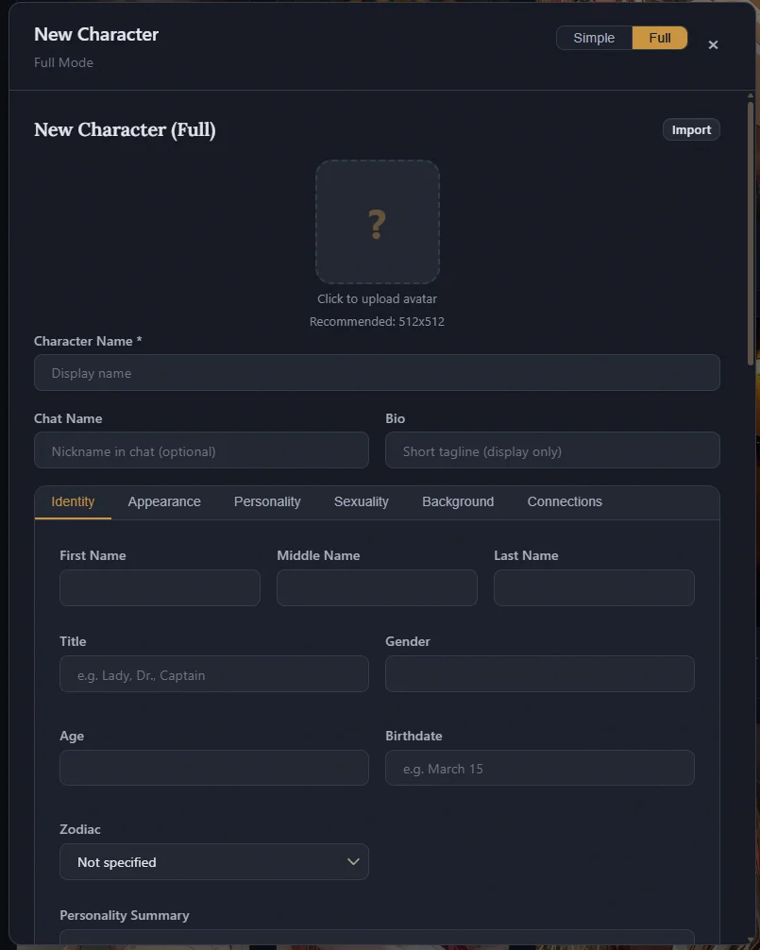Click the Age input field

point(213,768)
